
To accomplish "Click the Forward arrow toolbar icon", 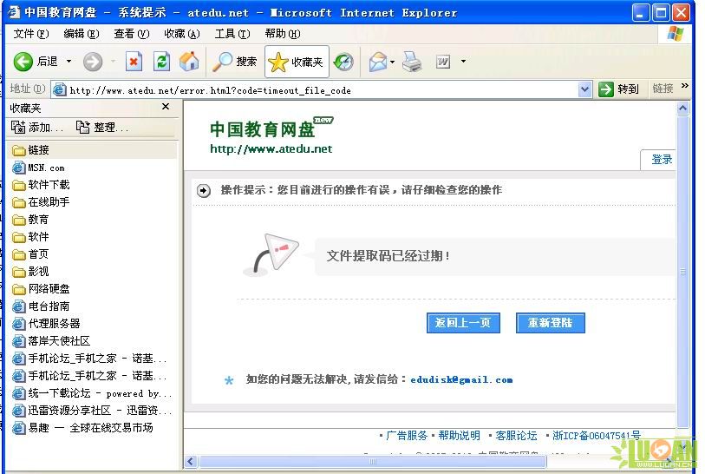I will (93, 62).
